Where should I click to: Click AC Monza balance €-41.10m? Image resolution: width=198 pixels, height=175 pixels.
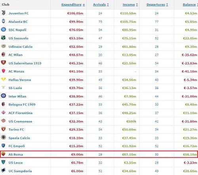189,72
